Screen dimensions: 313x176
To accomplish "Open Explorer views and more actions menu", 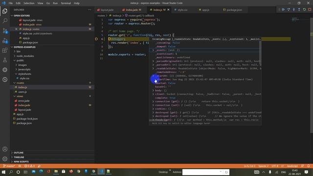I will pyautogui.click(x=89, y=10).
